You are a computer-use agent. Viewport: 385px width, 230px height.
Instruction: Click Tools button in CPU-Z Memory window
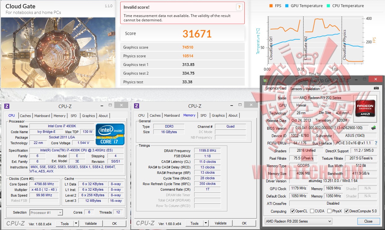(x=195, y=223)
